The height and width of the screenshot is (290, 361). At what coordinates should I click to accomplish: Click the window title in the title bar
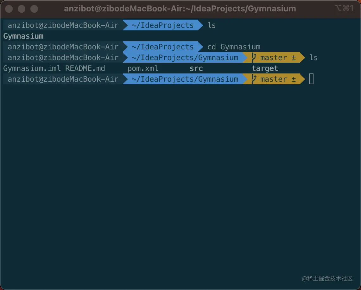(180, 9)
